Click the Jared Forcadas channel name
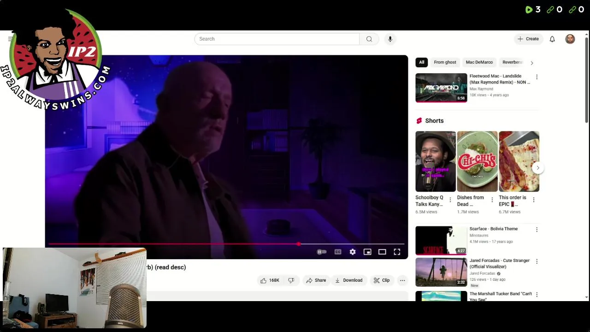This screenshot has height=332, width=590. tap(482, 273)
